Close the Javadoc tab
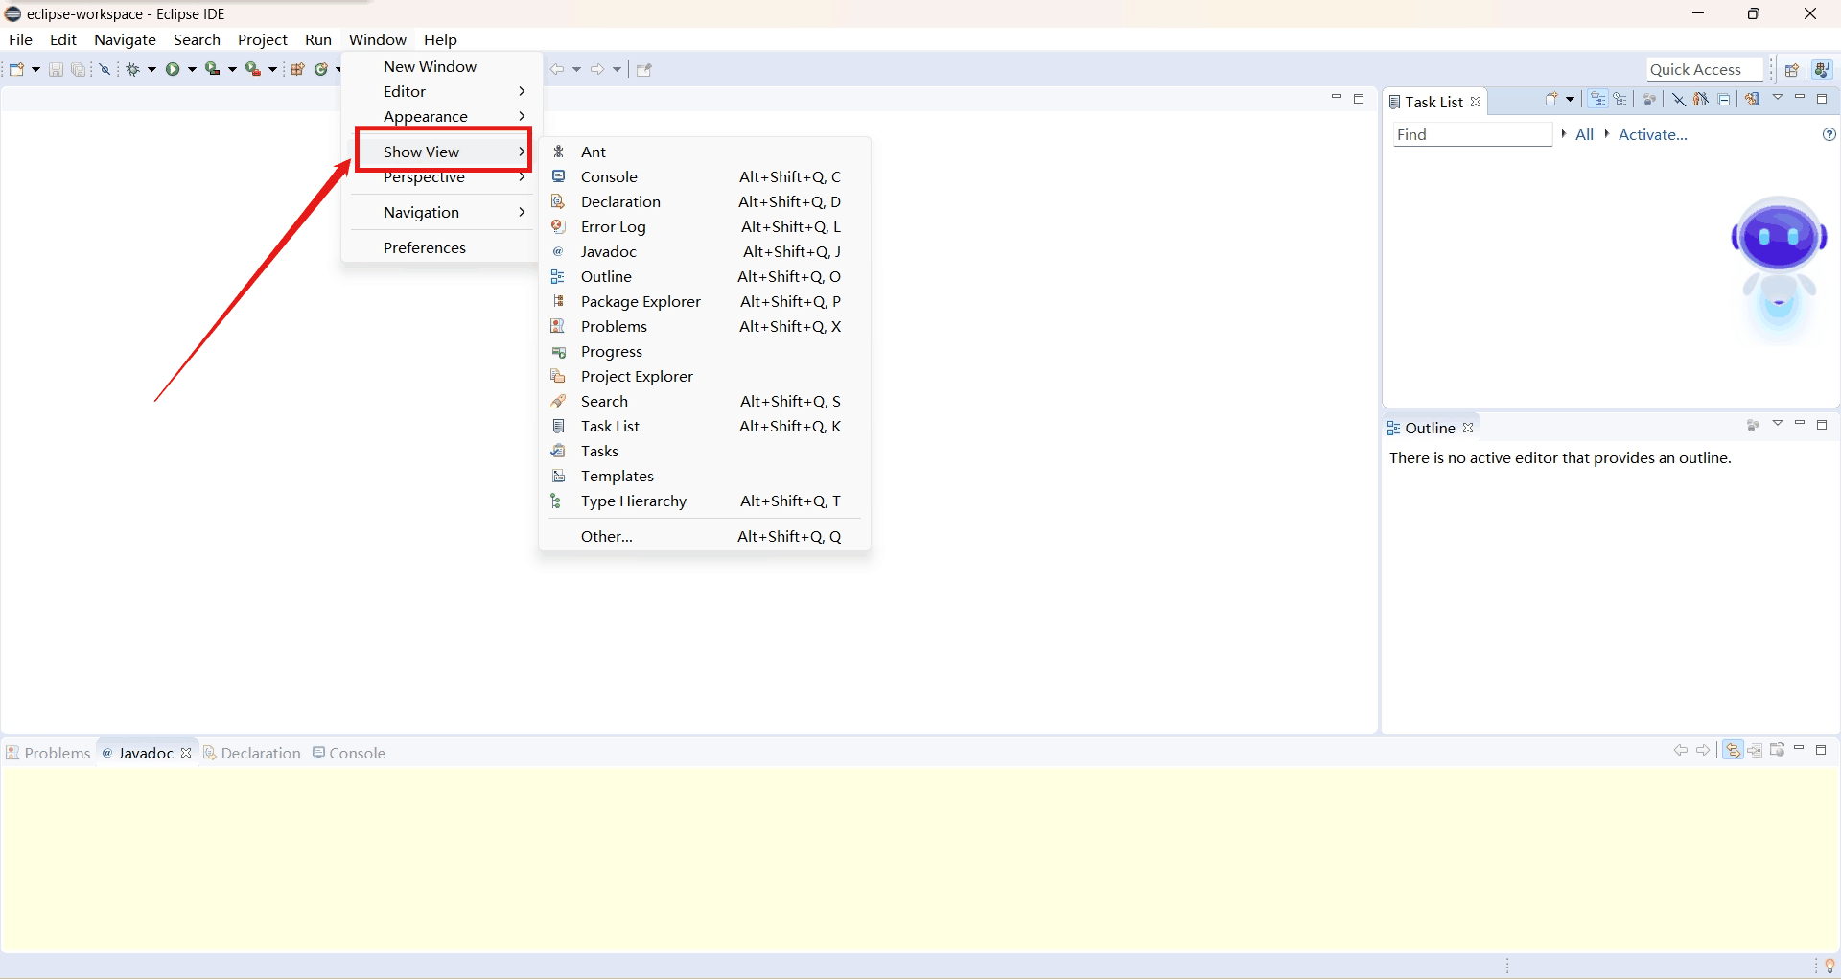1841x979 pixels. [x=186, y=753]
